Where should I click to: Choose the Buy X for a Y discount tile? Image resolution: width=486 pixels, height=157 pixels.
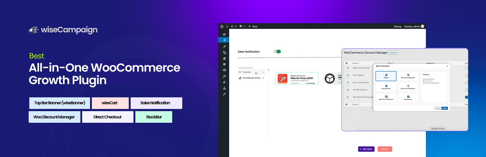pos(386,98)
